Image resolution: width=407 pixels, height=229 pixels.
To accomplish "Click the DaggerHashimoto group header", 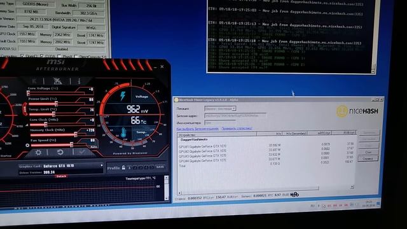I will point(194,140).
